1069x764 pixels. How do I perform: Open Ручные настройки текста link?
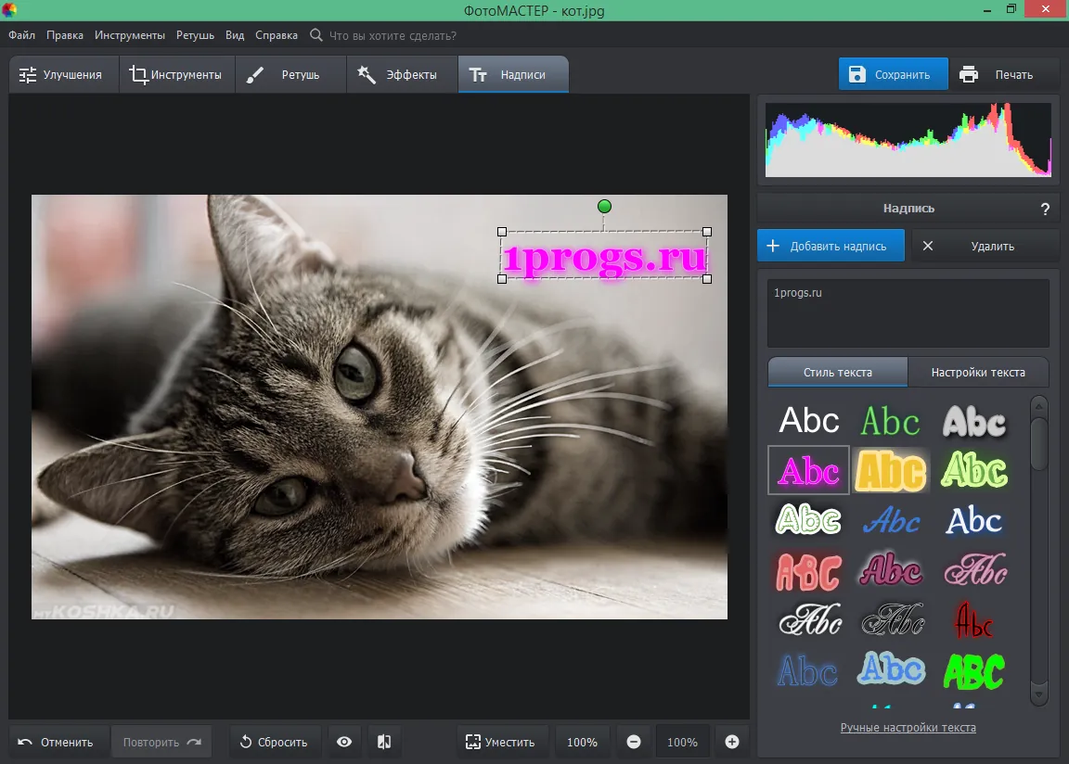(x=908, y=727)
